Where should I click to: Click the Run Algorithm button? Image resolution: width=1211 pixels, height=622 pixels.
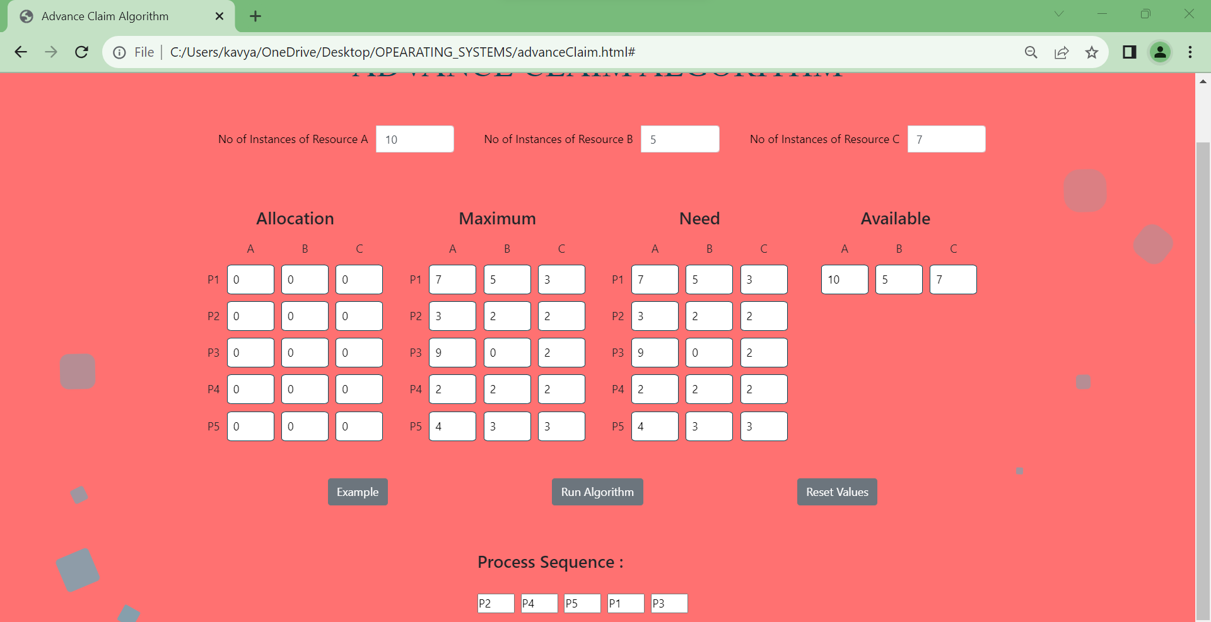click(x=597, y=492)
